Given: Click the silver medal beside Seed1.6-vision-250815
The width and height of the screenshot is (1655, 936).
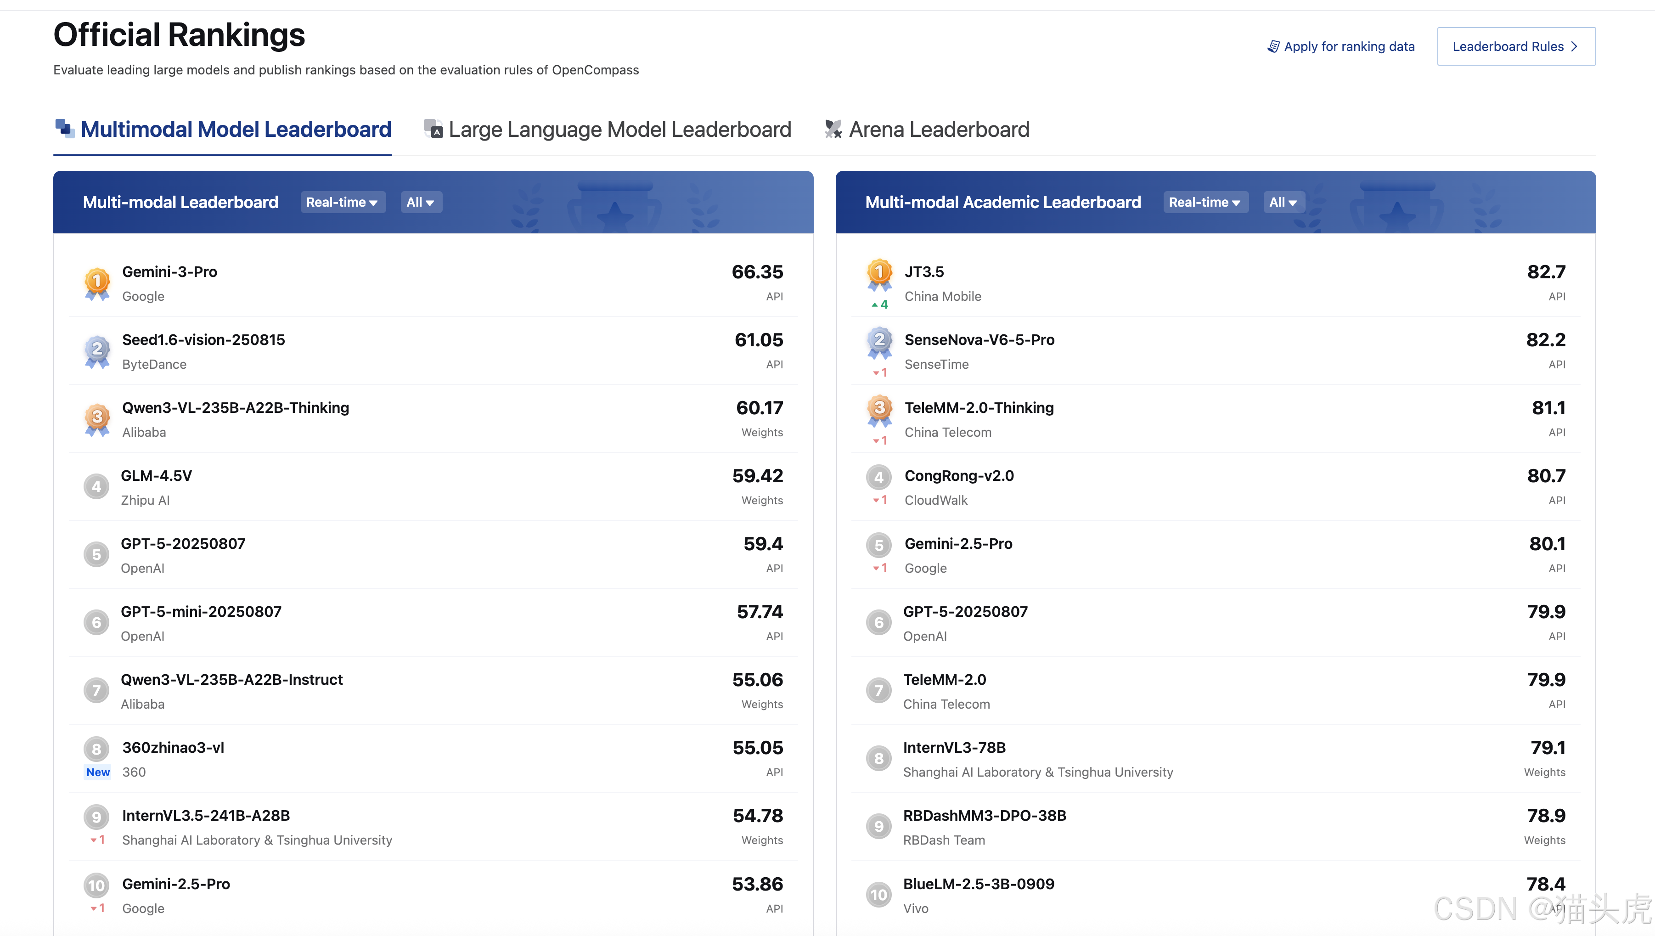Looking at the screenshot, I should [97, 351].
